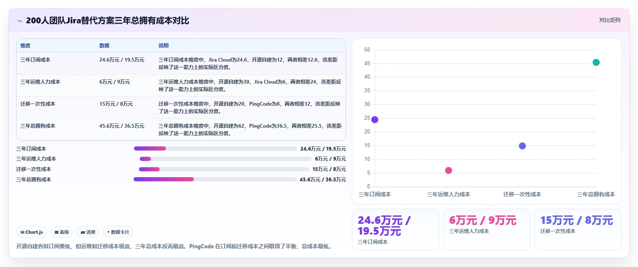Click the blue chart point at 15
The width and height of the screenshot is (638, 267).
click(x=522, y=146)
